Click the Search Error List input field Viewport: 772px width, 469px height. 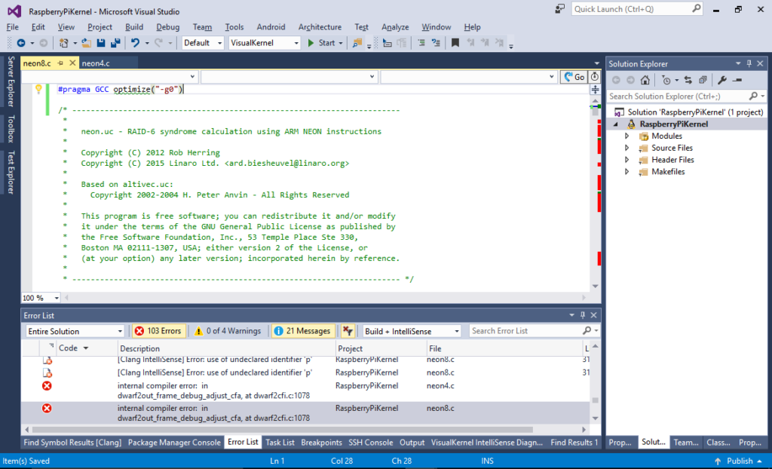pyautogui.click(x=528, y=330)
